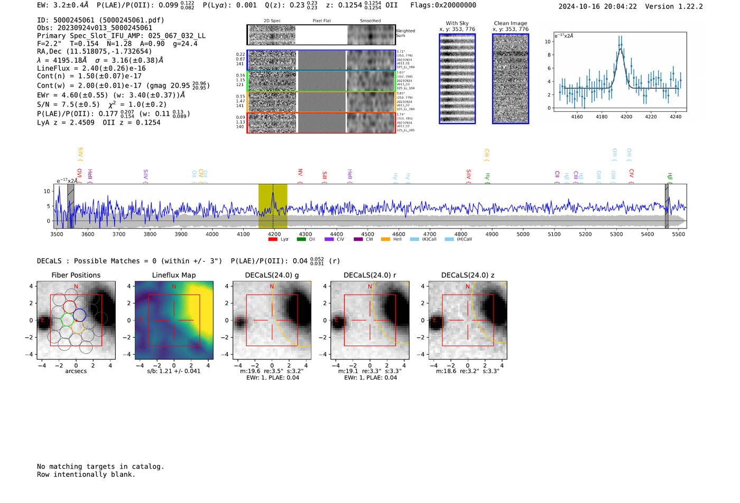Open the With Sky cutout image
Screen dimensions: 740x503
point(457,79)
